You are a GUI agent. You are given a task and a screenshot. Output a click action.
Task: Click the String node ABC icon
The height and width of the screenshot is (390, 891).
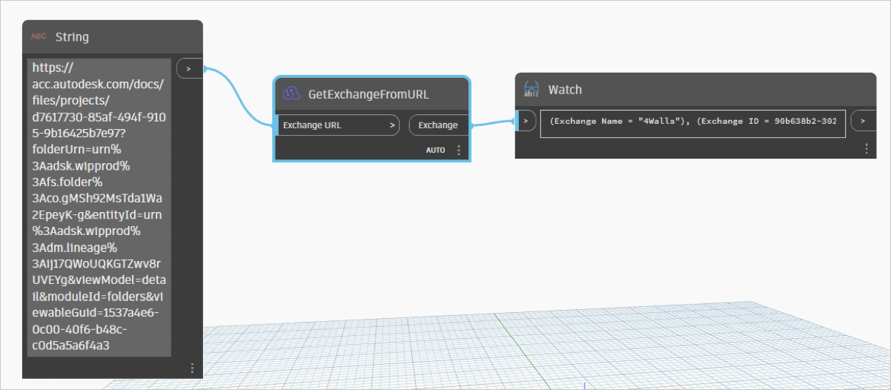point(39,36)
